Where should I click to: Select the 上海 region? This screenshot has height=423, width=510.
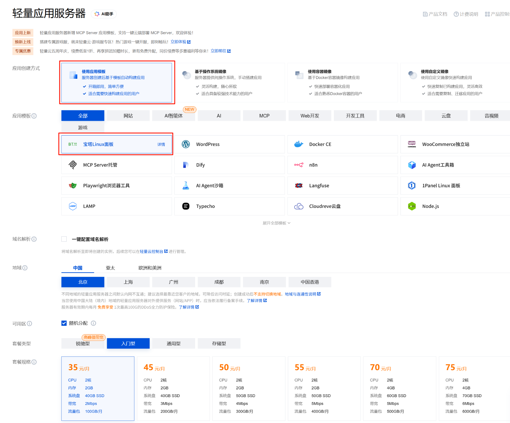[x=128, y=282]
